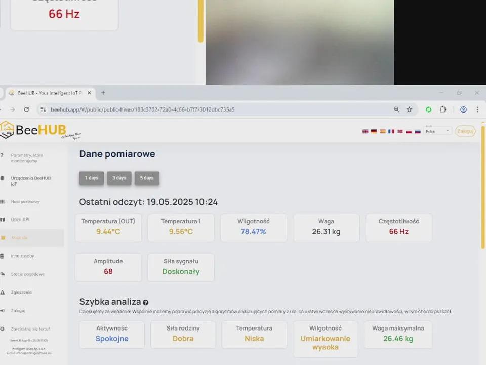The image size is (486, 365).
Task: Click the sign-in arrow icon in the sidebar
Action: tap(2, 311)
